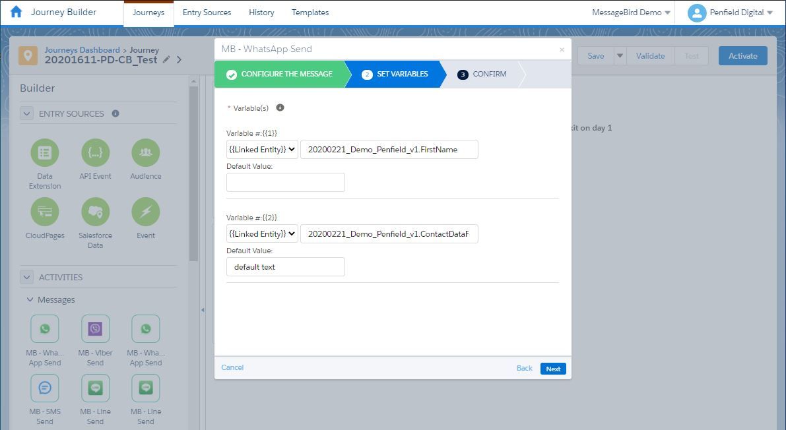
Task: Click the Variable(s) info icon
Action: pyautogui.click(x=280, y=107)
